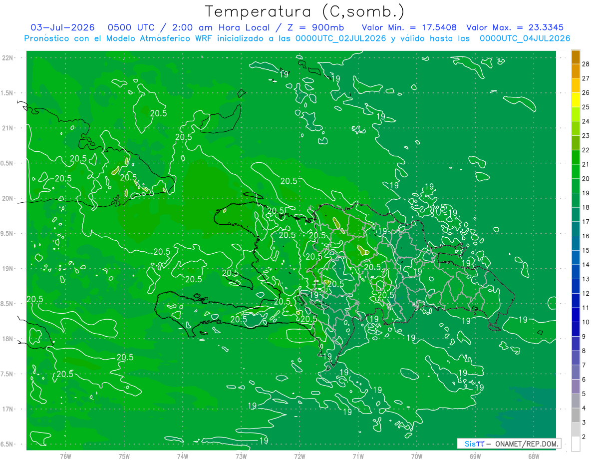
Task: Click the "17N" latitude axis label
Action: tap(7, 409)
